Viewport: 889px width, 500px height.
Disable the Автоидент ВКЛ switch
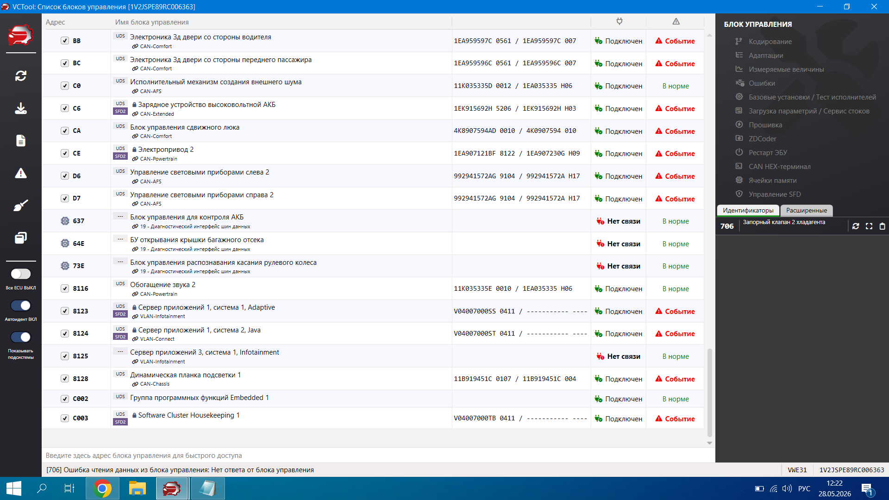(21, 306)
